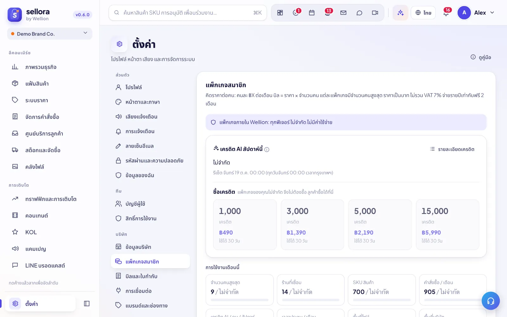Screen dimensions: 507x317
Task: Select the โปรไฟล์ settings tab
Action: 151,87
